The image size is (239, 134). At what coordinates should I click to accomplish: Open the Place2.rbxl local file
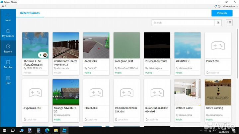point(218,45)
